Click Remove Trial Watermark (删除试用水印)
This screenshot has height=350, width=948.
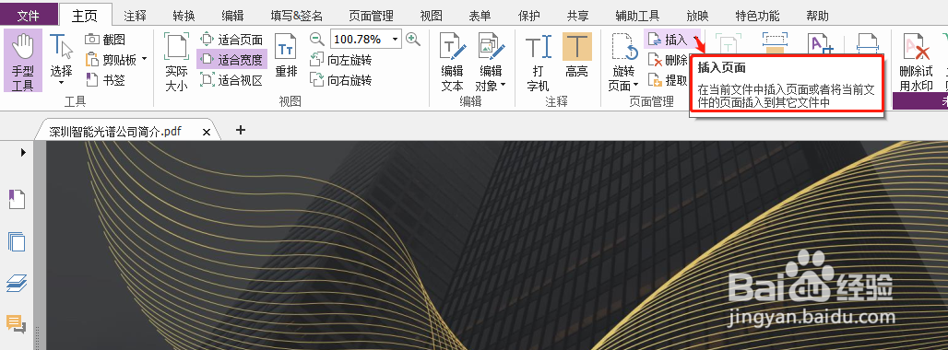[x=916, y=62]
